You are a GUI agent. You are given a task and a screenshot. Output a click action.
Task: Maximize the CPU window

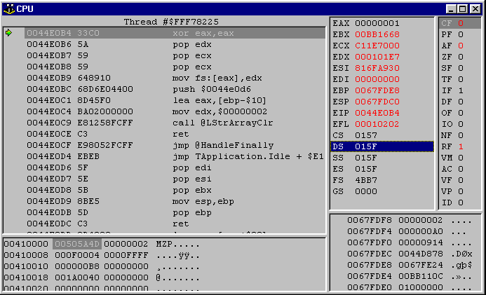coord(464,8)
